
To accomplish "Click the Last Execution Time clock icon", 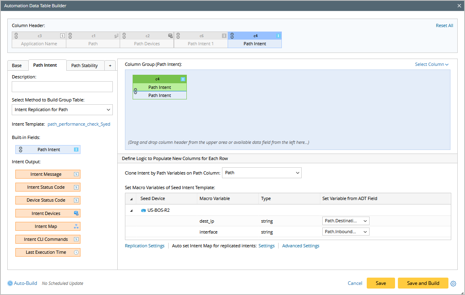I will pos(76,252).
